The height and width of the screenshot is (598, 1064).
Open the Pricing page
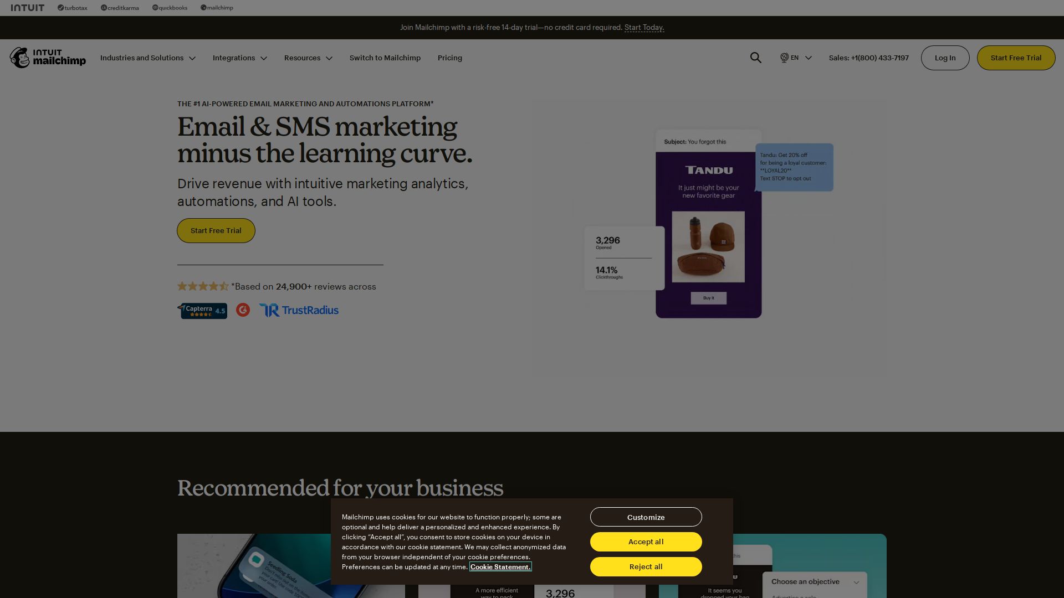pos(450,58)
